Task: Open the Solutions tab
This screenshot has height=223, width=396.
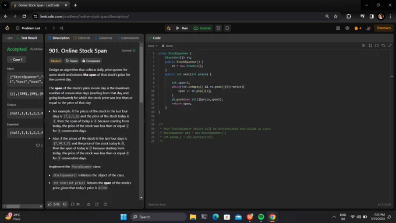Action: (x=103, y=38)
